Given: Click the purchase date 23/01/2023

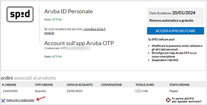Looking at the screenshot, I should [x=75, y=91].
